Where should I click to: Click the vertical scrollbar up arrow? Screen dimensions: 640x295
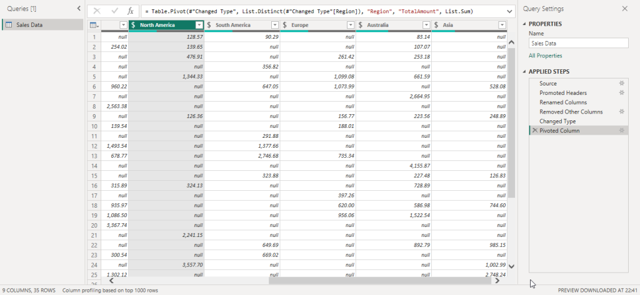coord(512,42)
